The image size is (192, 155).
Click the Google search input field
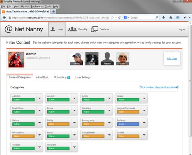click(x=142, y=18)
